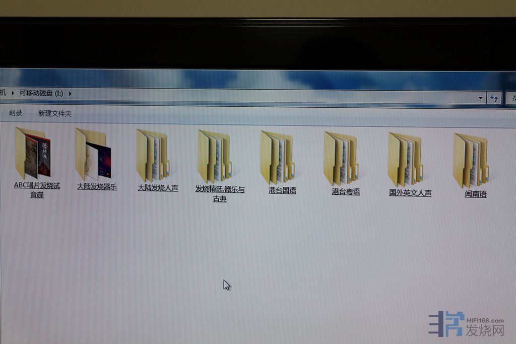The height and width of the screenshot is (344, 516).
Task: Select the 闽南语 folder icon
Action: pos(471,161)
